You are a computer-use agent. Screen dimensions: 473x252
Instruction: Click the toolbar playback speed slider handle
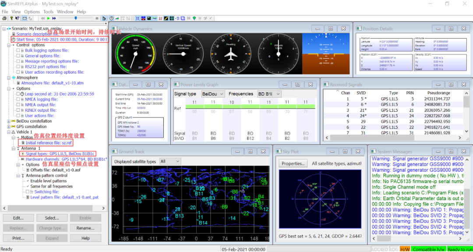coord(76,18)
